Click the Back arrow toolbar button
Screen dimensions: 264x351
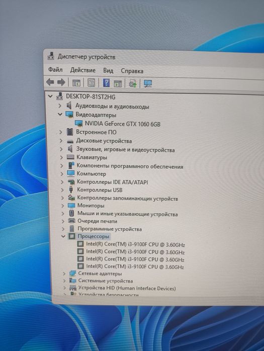tap(50, 82)
